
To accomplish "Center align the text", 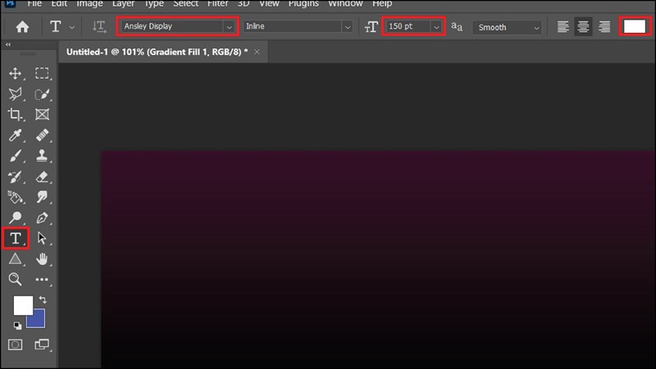I will tap(583, 27).
